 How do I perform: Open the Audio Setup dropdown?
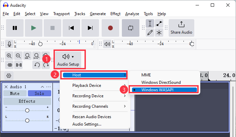tap(68, 60)
